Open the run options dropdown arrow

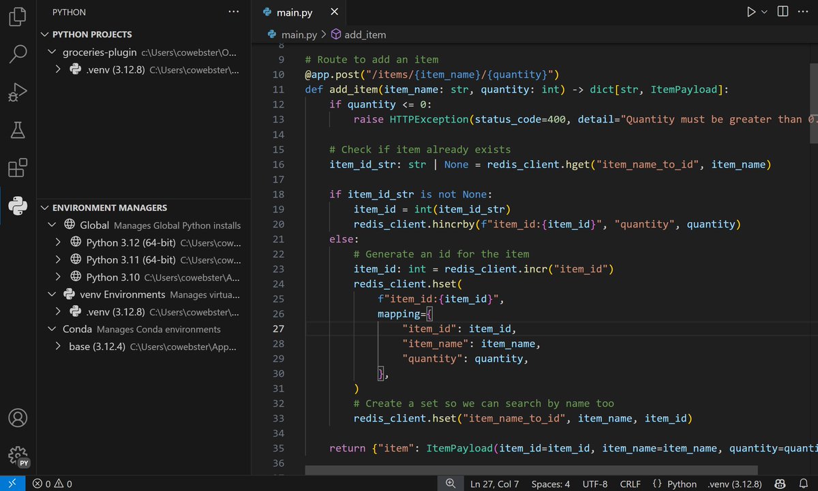pos(764,12)
